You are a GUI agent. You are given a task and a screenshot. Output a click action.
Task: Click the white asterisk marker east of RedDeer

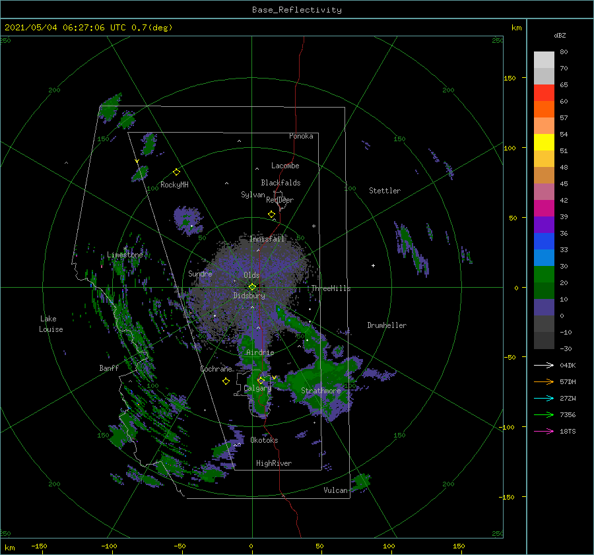pos(313,226)
